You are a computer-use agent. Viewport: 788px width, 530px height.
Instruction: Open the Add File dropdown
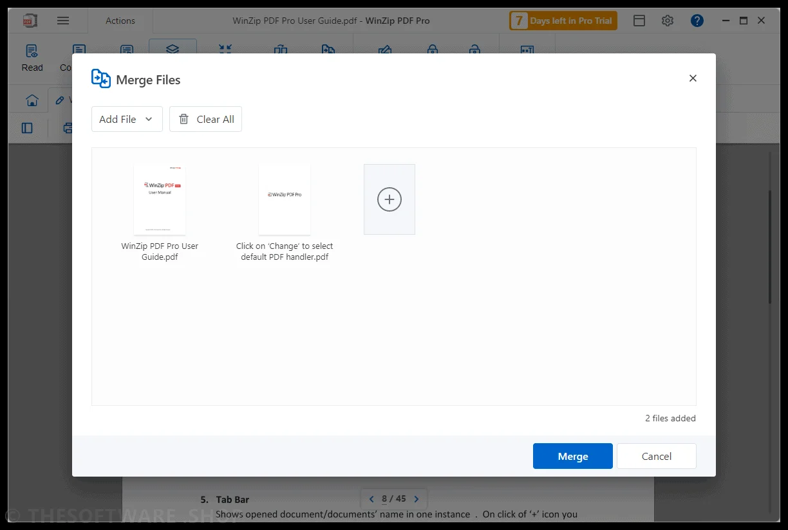tap(127, 119)
